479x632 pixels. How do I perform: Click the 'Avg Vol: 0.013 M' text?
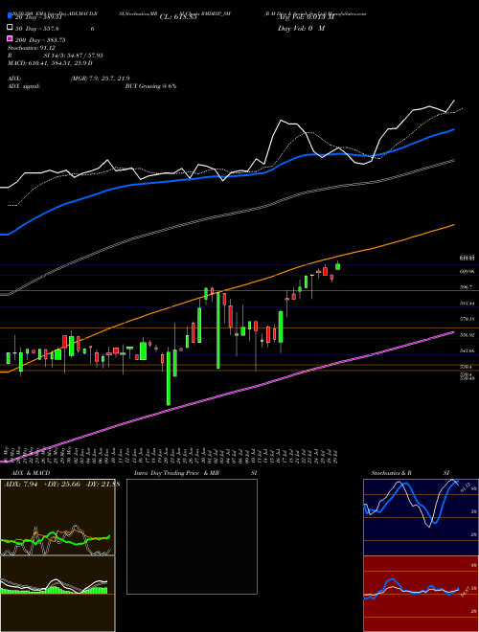tap(306, 17)
